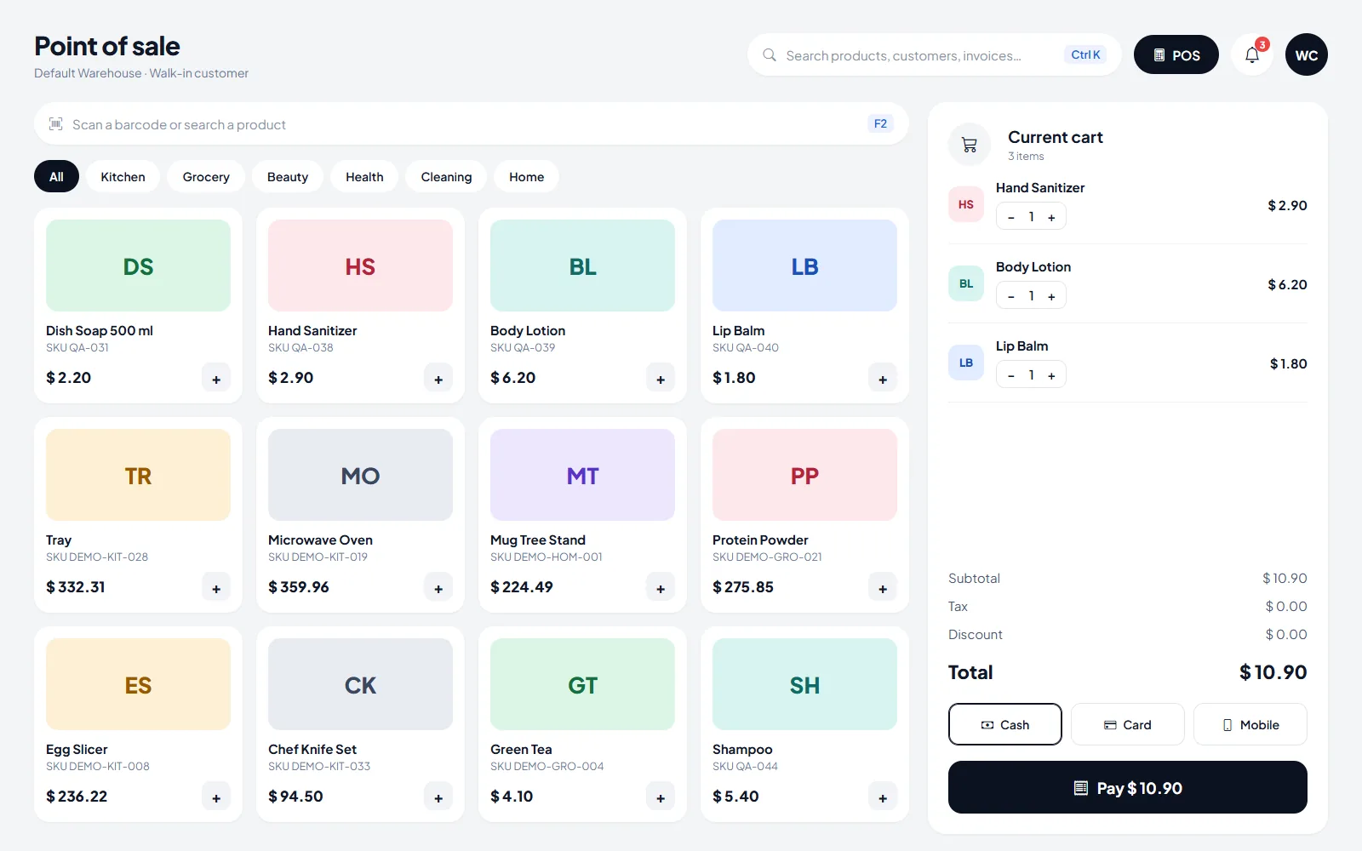Select the CK Chef Knife Set thumbnail

coord(360,684)
